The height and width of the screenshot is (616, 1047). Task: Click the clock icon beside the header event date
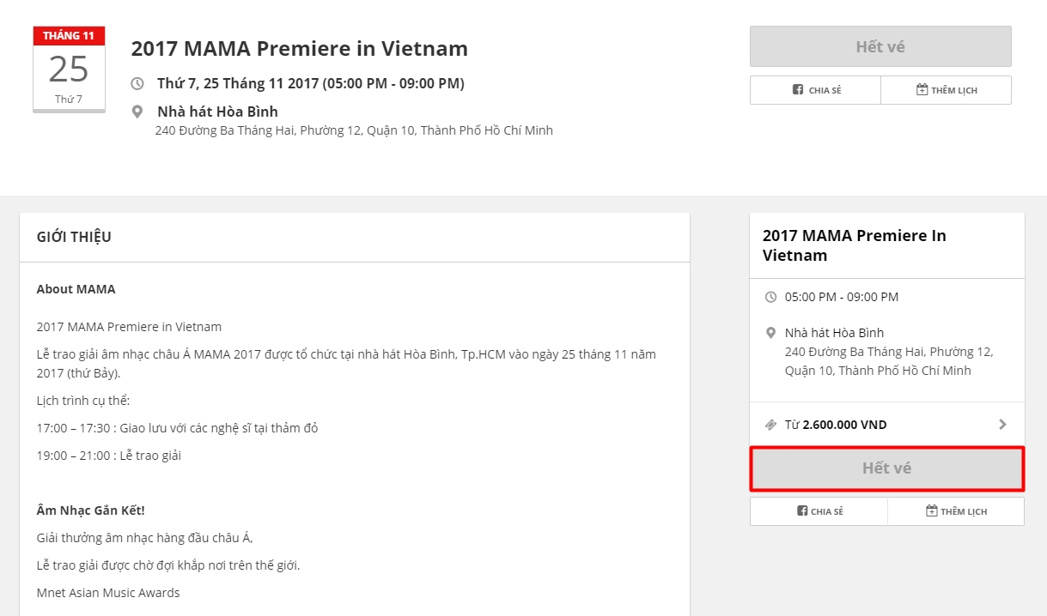point(137,84)
